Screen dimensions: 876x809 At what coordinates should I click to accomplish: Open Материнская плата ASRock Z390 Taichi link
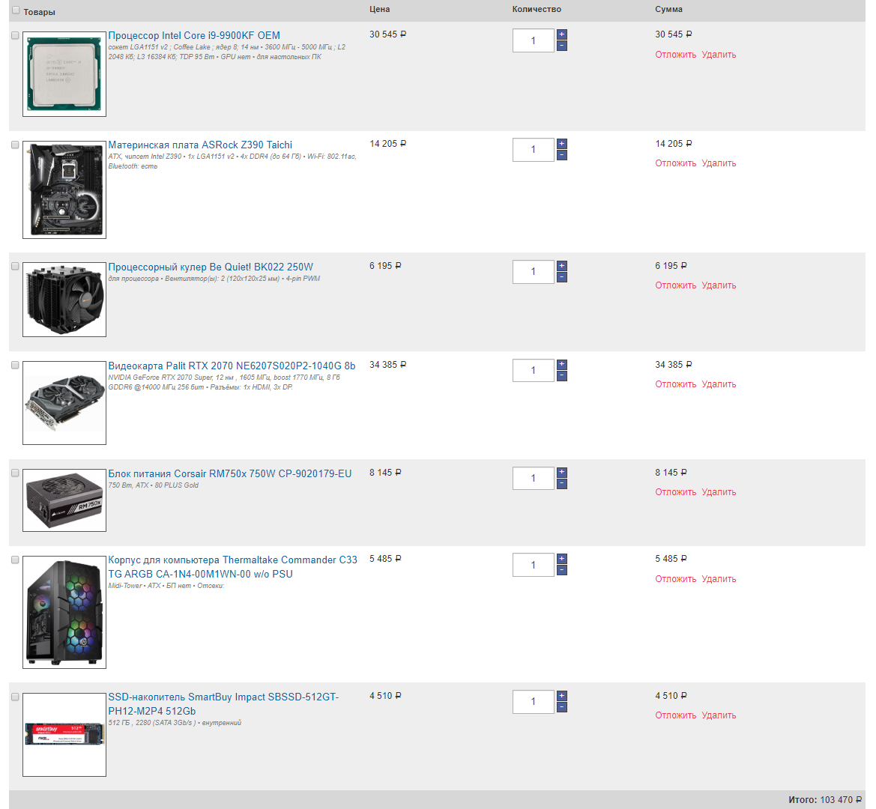pyautogui.click(x=200, y=145)
